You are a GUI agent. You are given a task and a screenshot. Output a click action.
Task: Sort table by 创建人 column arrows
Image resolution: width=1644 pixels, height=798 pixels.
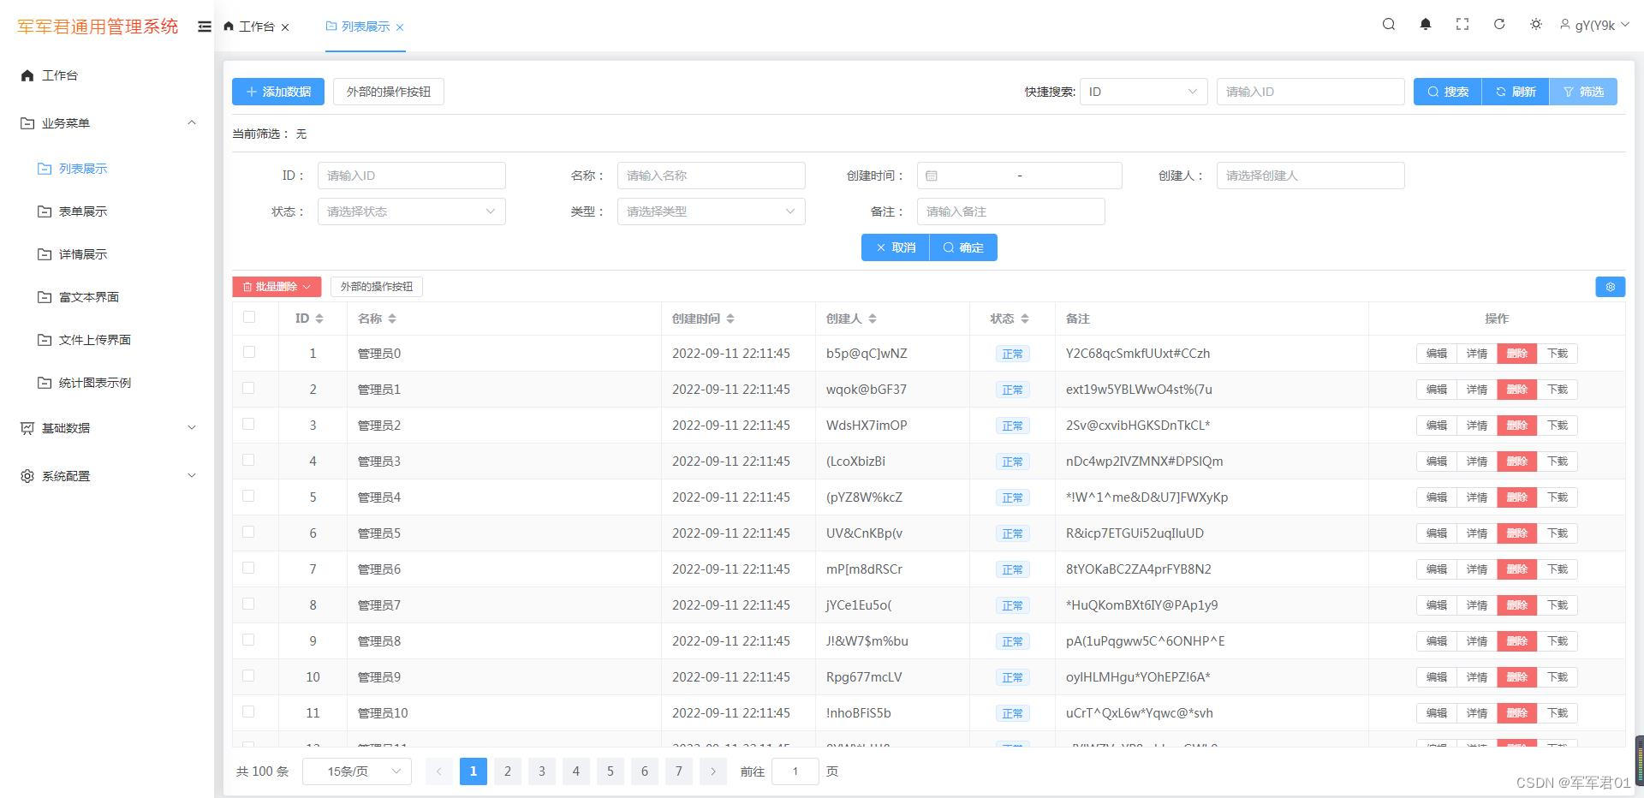pyautogui.click(x=873, y=319)
